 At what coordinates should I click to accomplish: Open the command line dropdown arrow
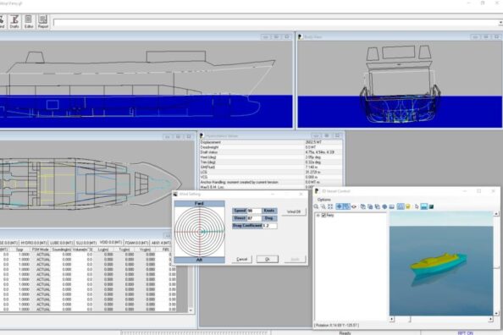point(500,23)
